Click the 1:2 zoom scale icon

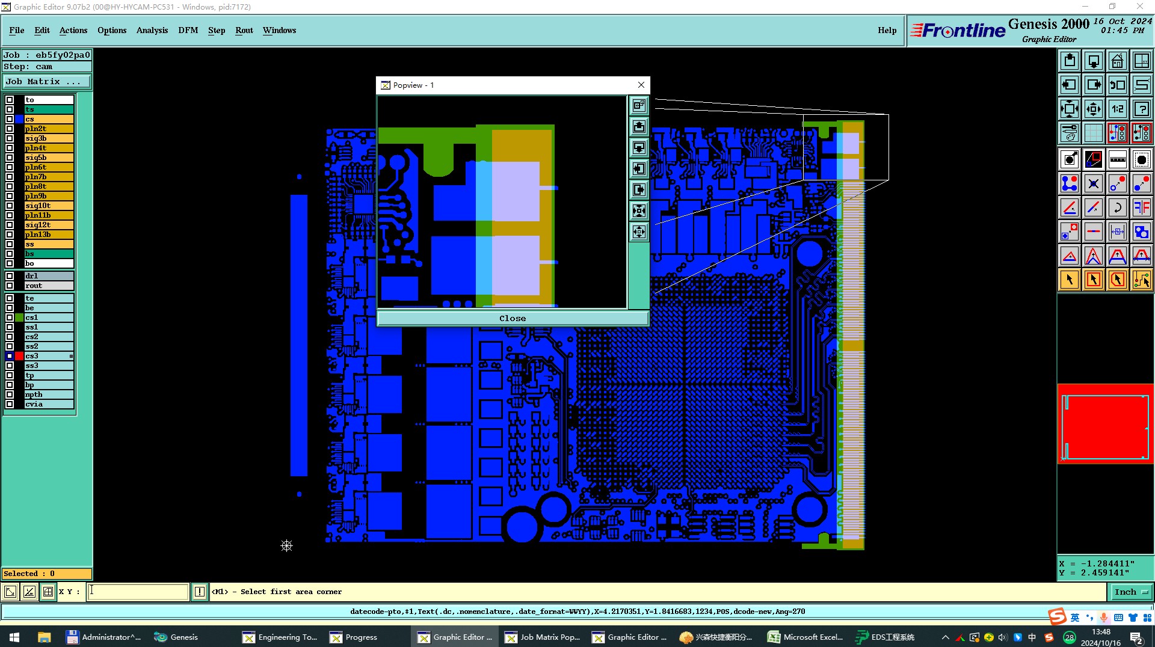(x=1118, y=109)
